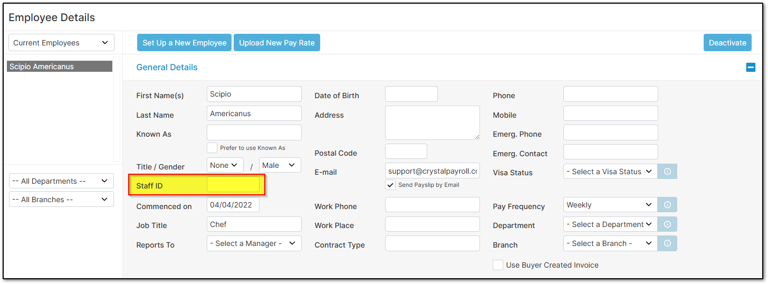The width and height of the screenshot is (768, 284).
Task: Click the info icon beside Visa Status
Action: (x=667, y=172)
